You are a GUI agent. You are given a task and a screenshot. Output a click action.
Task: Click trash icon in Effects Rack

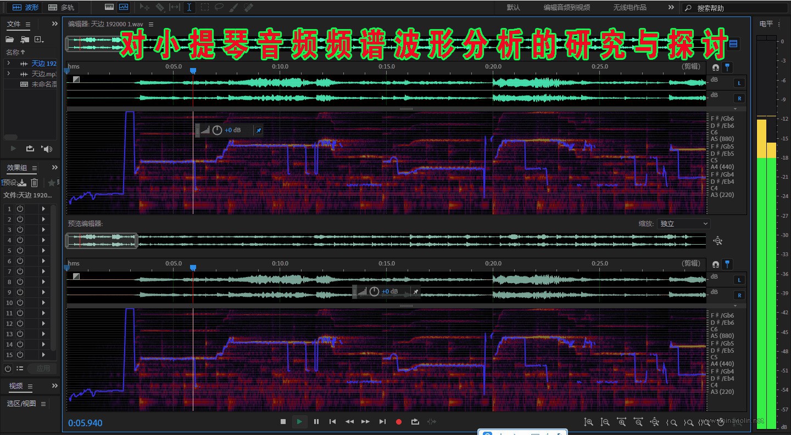pos(34,183)
